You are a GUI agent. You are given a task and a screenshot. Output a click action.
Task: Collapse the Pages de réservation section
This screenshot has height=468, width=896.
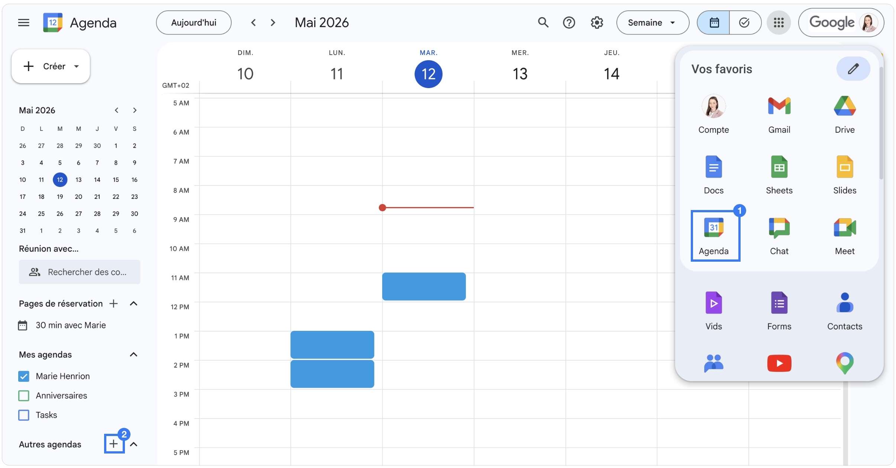coord(133,304)
